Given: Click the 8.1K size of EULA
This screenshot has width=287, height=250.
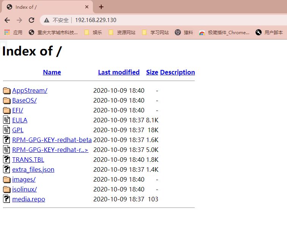Looking at the screenshot, I should point(152,120).
